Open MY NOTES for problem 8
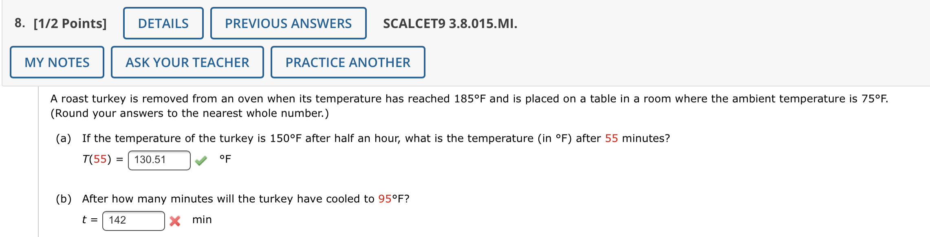930x237 pixels. [57, 62]
